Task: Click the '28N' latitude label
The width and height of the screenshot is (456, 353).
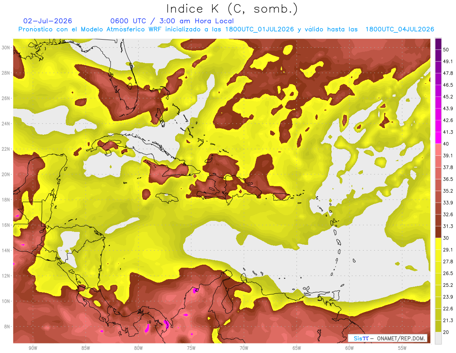Action: (x=6, y=73)
